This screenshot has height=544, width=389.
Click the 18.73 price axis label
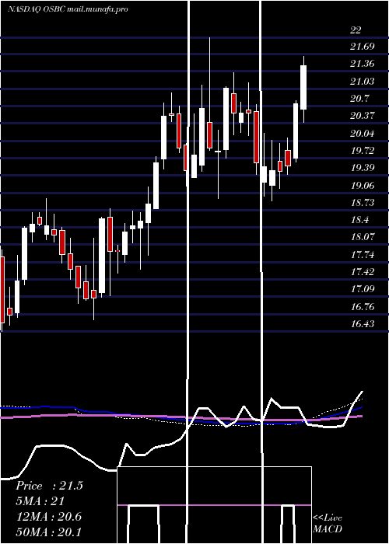coord(363,203)
